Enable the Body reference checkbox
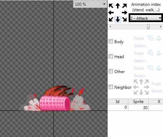Image resolution: width=163 pixels, height=137 pixels. pos(111,41)
